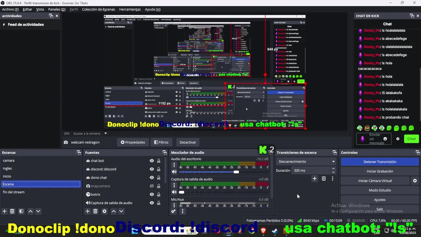Image resolution: width=421 pixels, height=237 pixels.
Task: Hide the dono chat source
Action: pos(152,178)
